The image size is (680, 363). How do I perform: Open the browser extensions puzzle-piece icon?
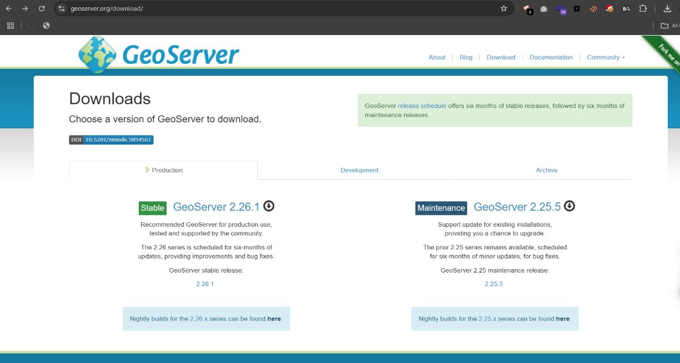pyautogui.click(x=643, y=8)
